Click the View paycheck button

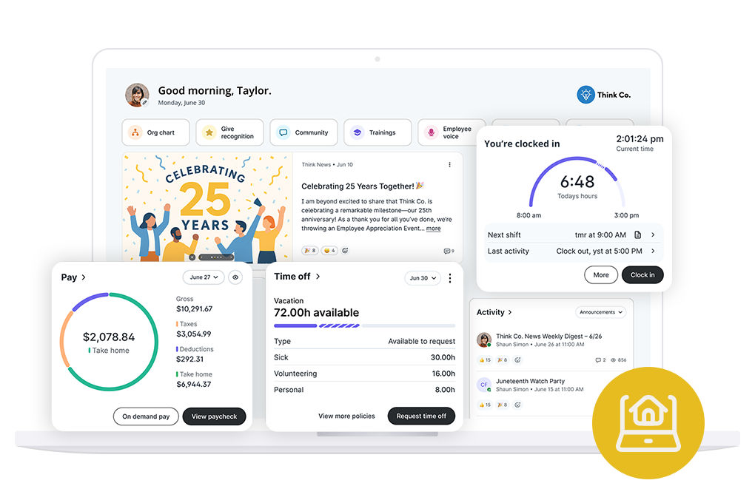[x=214, y=416]
